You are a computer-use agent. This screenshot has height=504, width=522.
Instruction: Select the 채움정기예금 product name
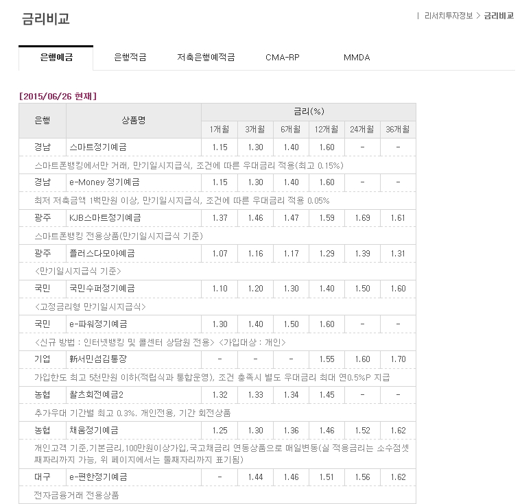point(94,431)
